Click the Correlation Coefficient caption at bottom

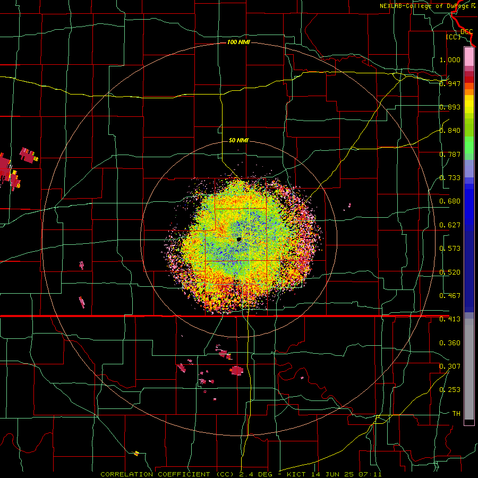241,474
